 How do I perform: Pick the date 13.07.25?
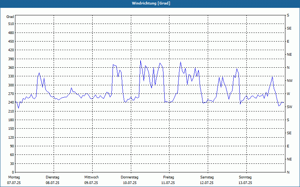click(x=245, y=183)
